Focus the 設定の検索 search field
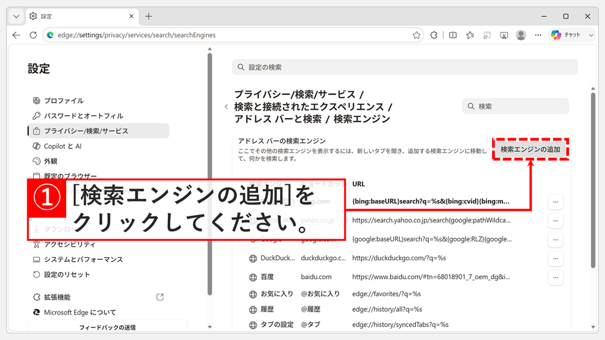 (405, 67)
